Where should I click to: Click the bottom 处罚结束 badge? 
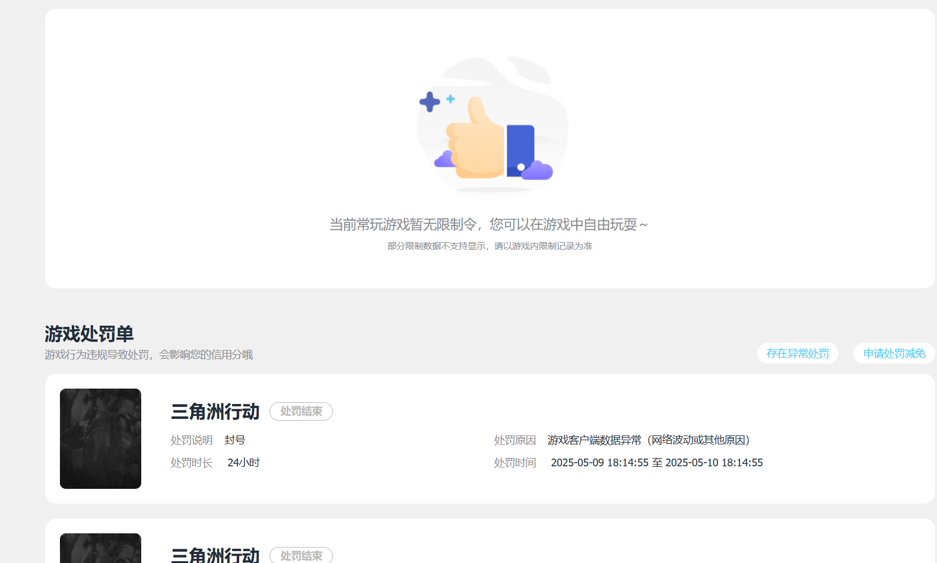pos(301,556)
